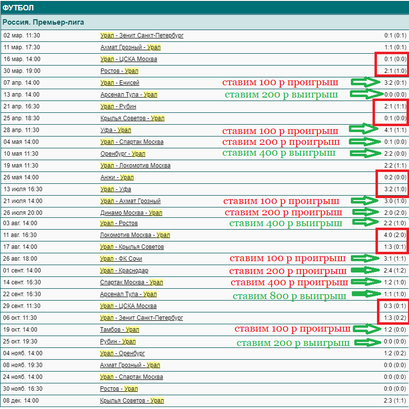Open the 17 авг. Урал - Крылья Советов link
Image resolution: width=409 pixels, height=409 pixels.
click(132, 247)
